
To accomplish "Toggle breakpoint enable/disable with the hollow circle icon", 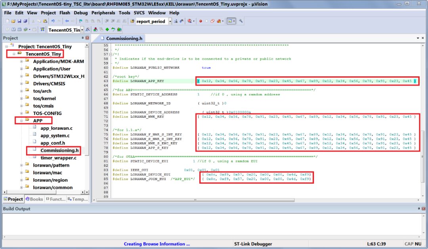I will tap(206, 21).
